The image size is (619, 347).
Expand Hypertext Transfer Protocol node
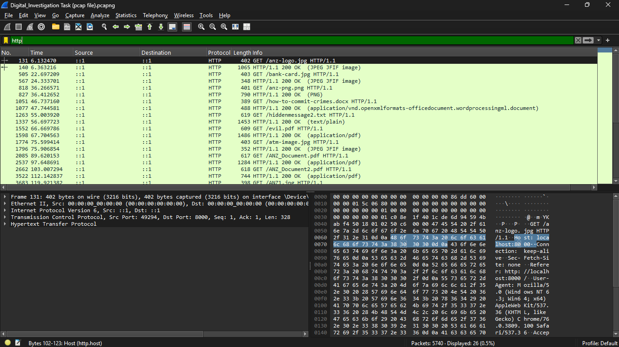(5, 224)
